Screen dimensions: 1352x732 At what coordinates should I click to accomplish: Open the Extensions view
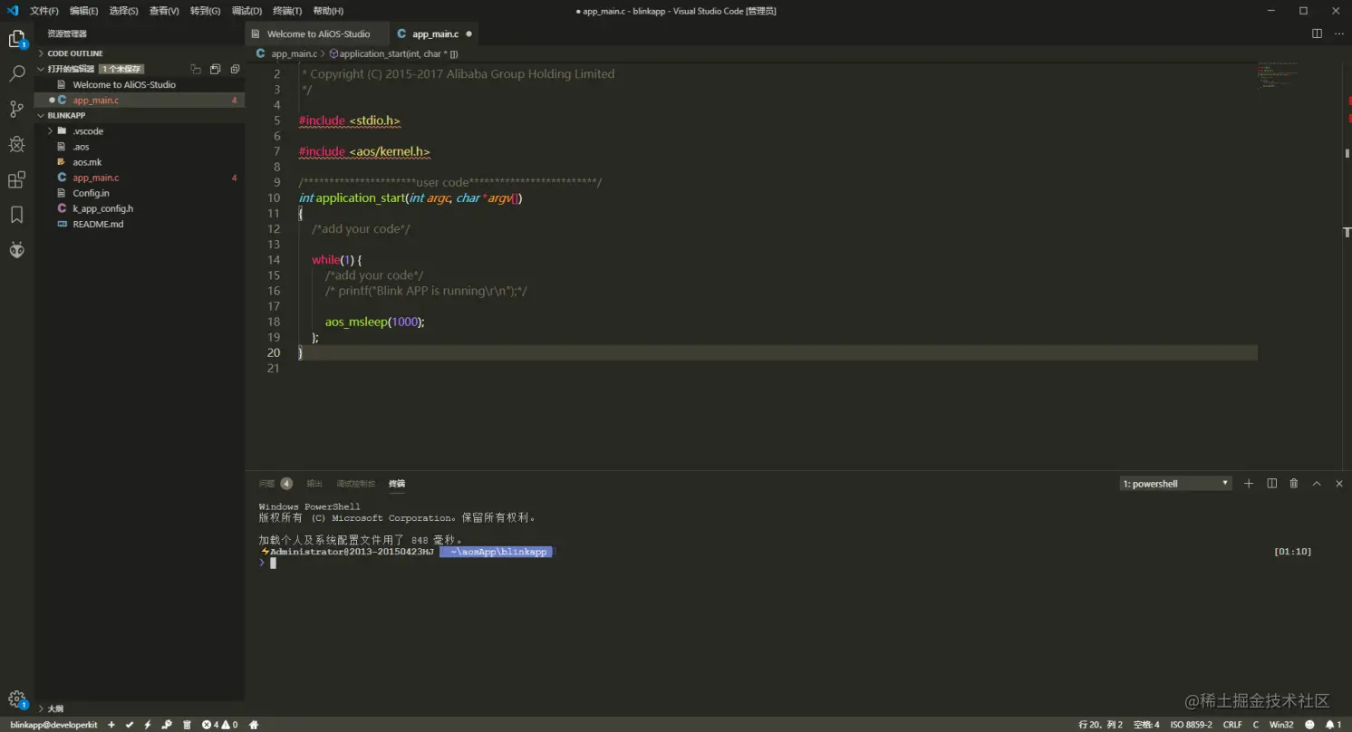pyautogui.click(x=16, y=179)
